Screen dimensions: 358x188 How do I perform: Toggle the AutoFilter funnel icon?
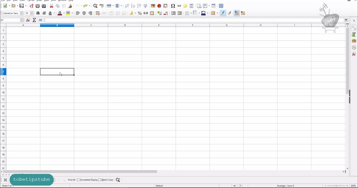pyautogui.click(x=146, y=6)
